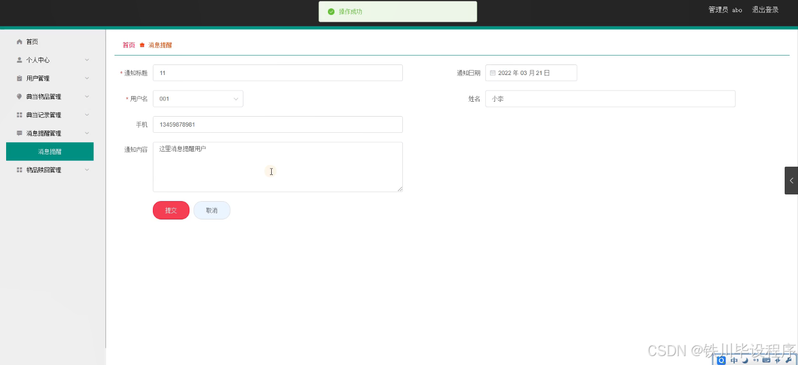Click 消息提醒 in the breadcrumb
Viewport: 798px width, 365px height.
pyautogui.click(x=160, y=45)
